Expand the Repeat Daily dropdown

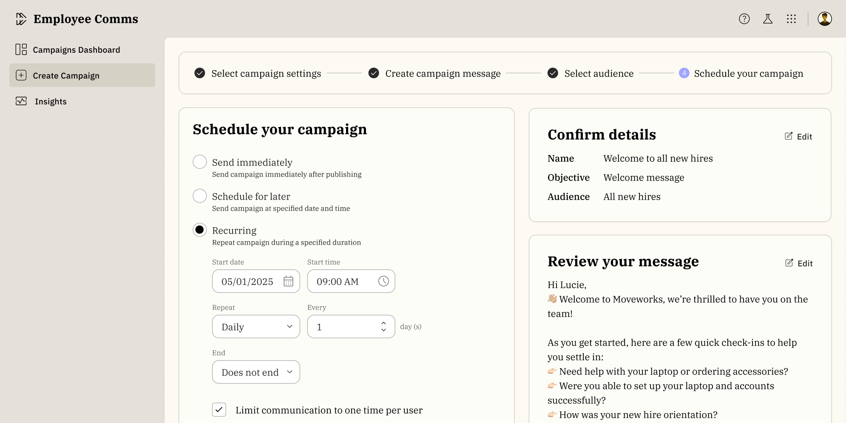tap(256, 327)
